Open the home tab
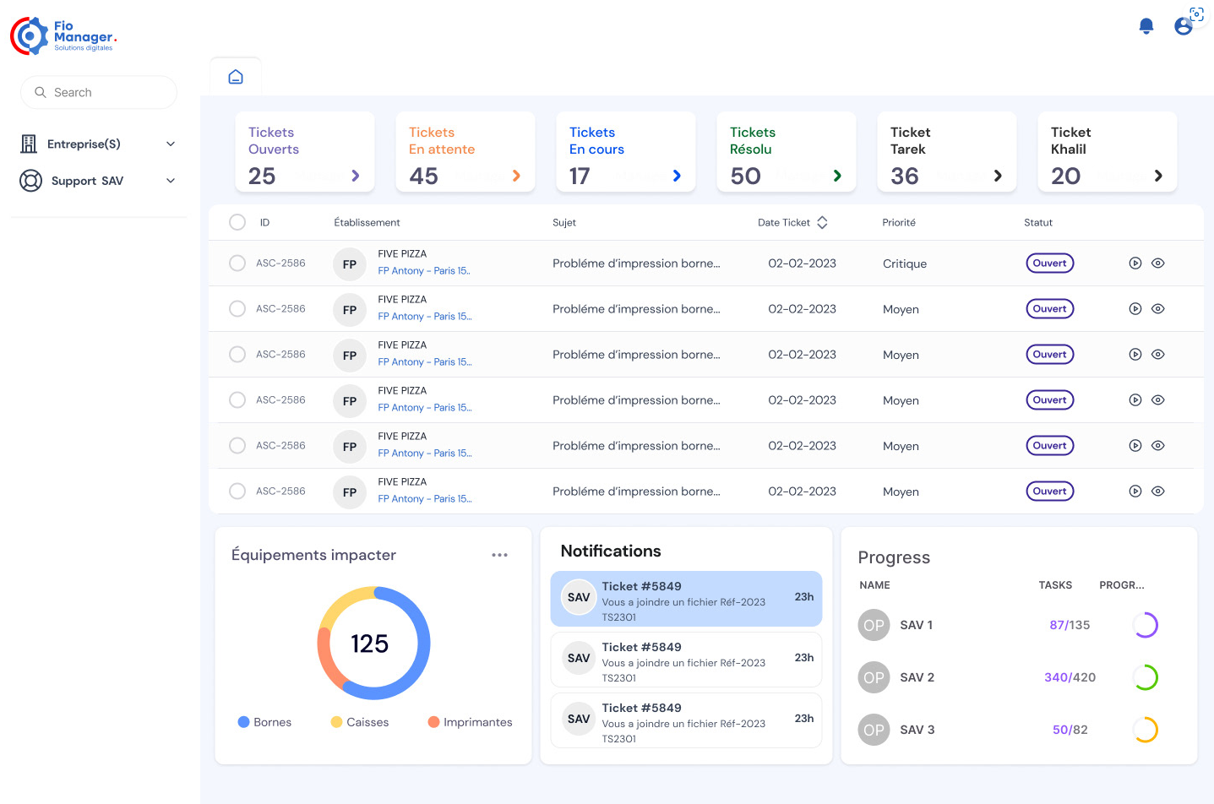 [x=236, y=77]
